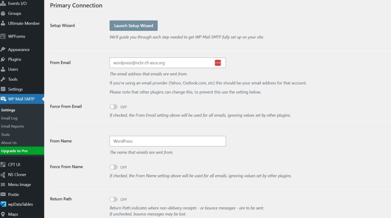The width and height of the screenshot is (391, 218).
Task: Click the Users person icon
Action: coord(3,69)
